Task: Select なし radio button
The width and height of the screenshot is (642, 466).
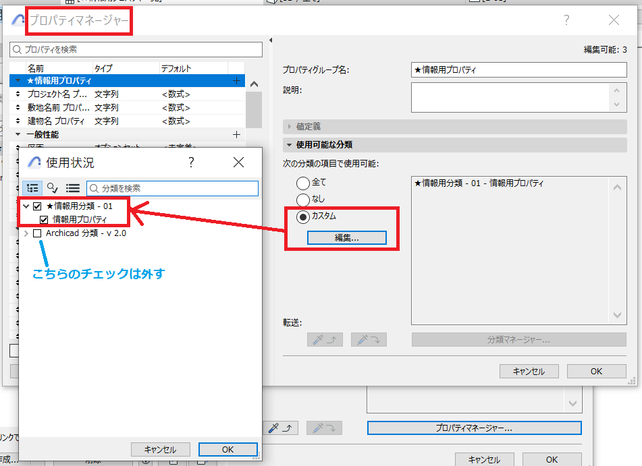Action: [303, 200]
